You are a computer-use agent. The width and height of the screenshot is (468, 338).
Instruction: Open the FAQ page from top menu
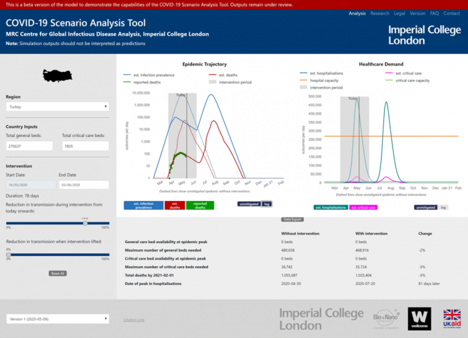[x=434, y=13]
